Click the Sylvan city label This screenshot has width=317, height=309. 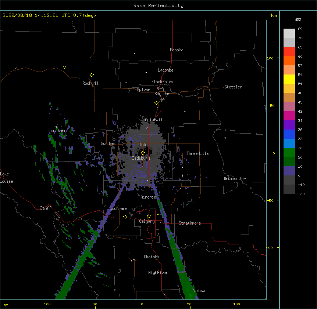(143, 90)
